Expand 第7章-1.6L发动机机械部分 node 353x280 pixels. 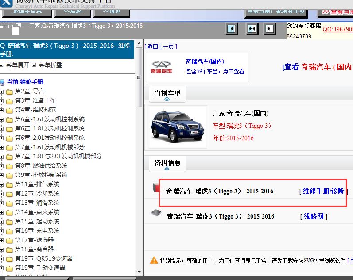[2, 148]
